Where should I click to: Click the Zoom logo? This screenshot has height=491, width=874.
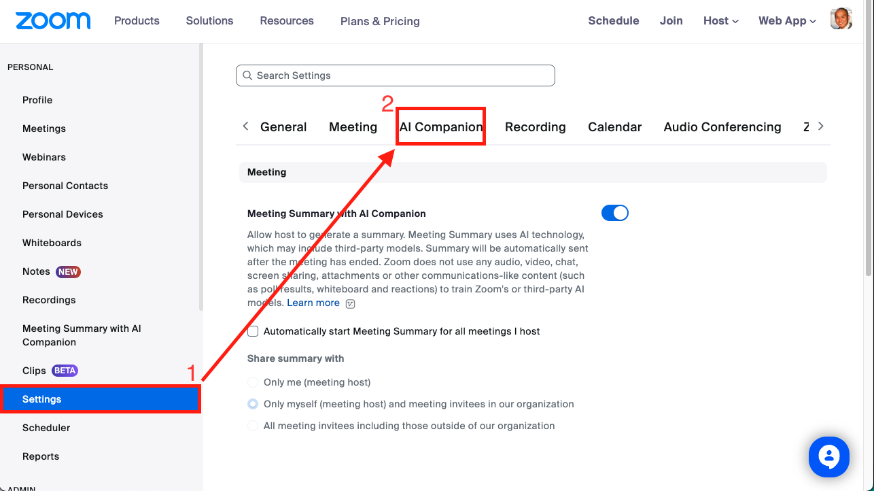53,20
